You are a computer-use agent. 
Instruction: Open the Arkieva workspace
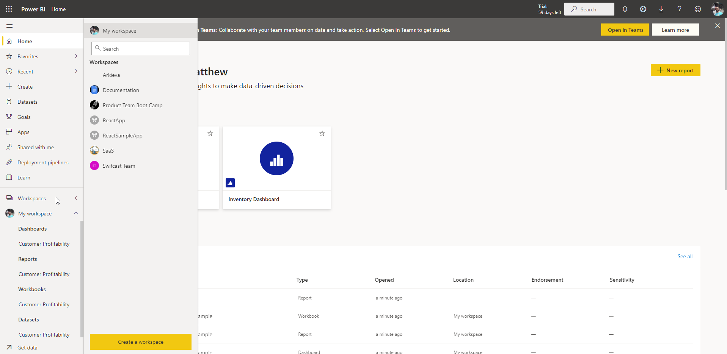click(x=141, y=75)
